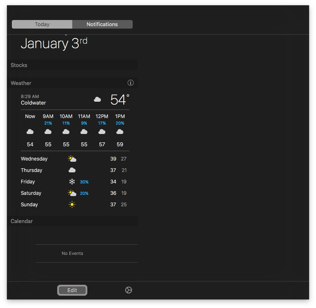Click the Weather widget info icon

(131, 83)
